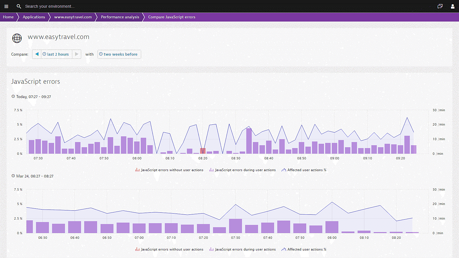This screenshot has height=258, width=459.
Task: Click the www.easytravel.com page title
Action: 59,37
